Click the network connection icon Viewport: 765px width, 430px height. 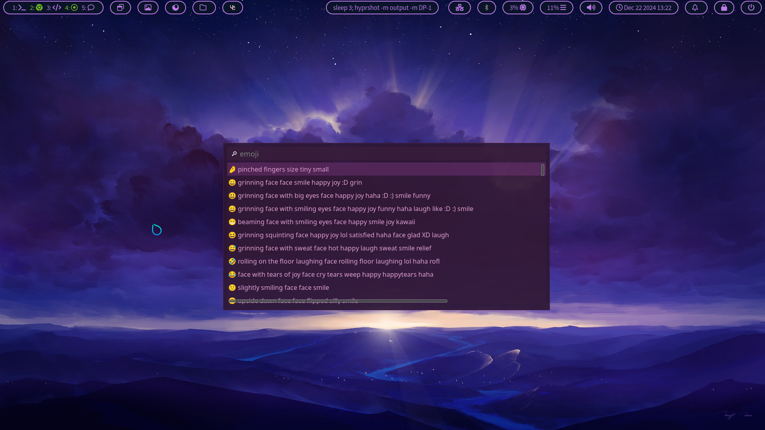coord(459,8)
